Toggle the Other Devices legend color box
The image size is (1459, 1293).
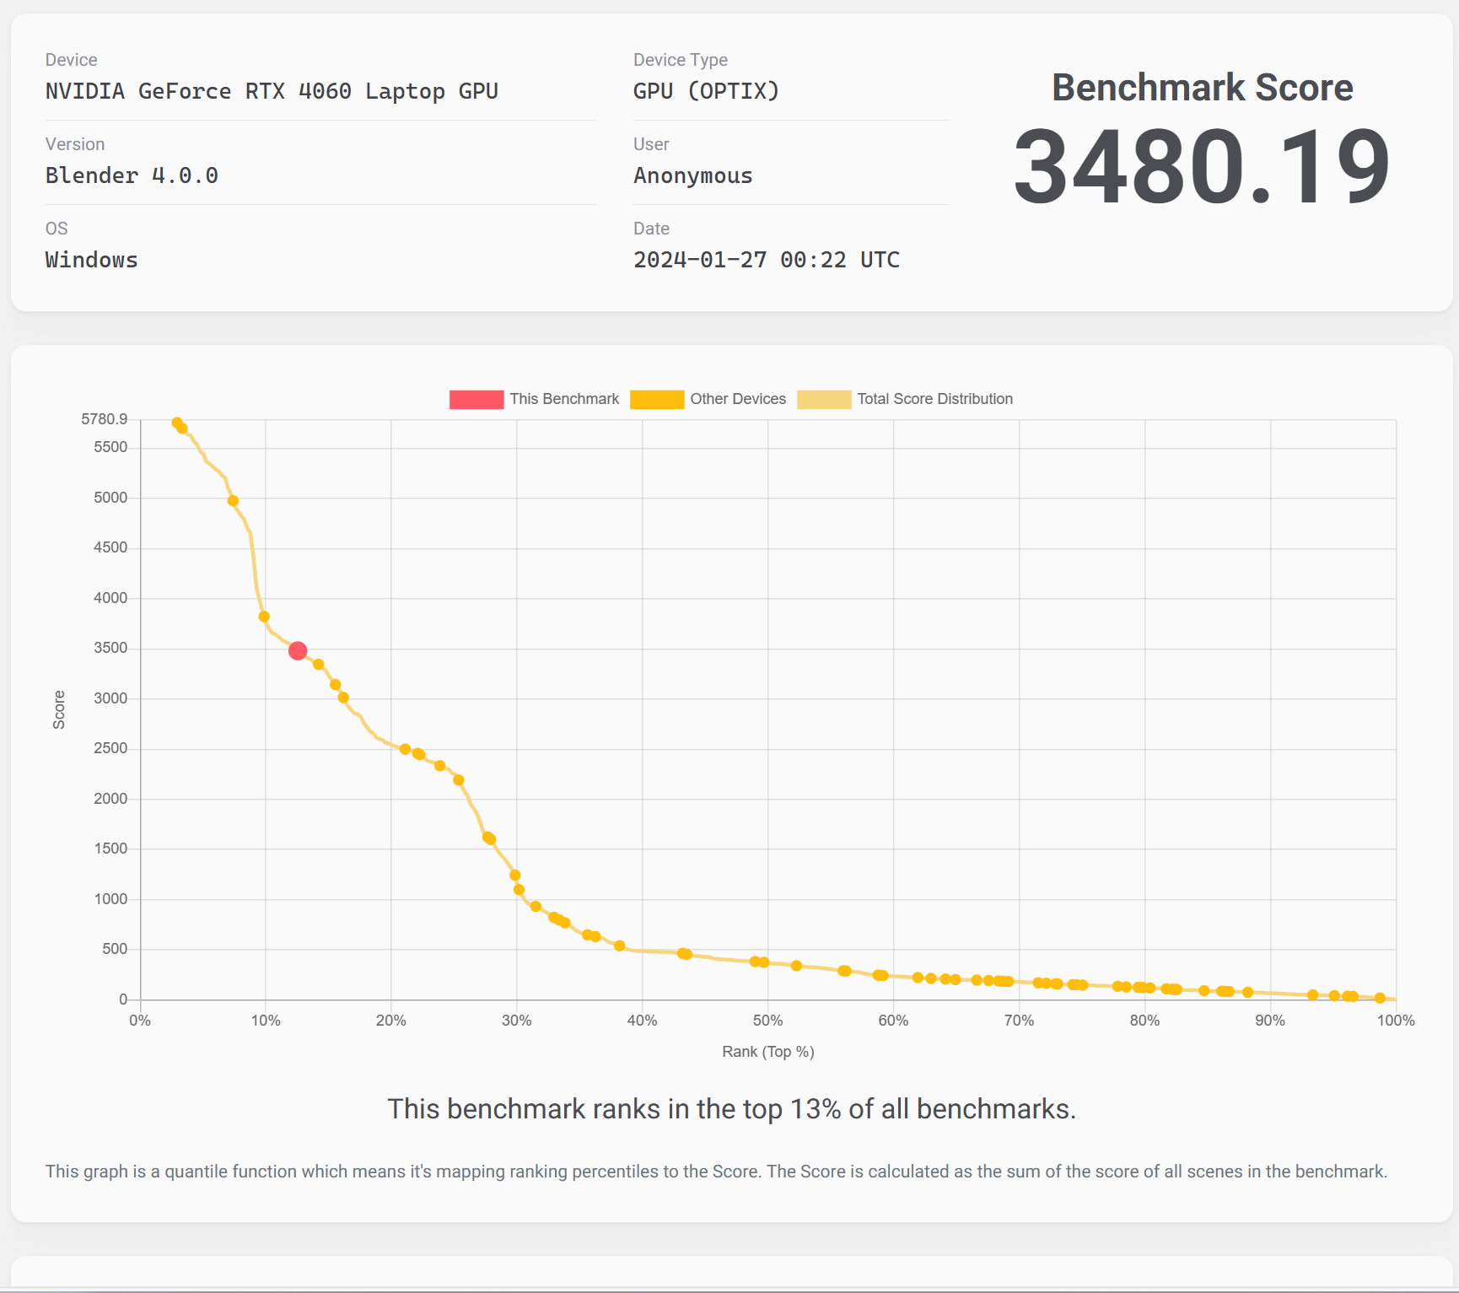[x=657, y=400]
